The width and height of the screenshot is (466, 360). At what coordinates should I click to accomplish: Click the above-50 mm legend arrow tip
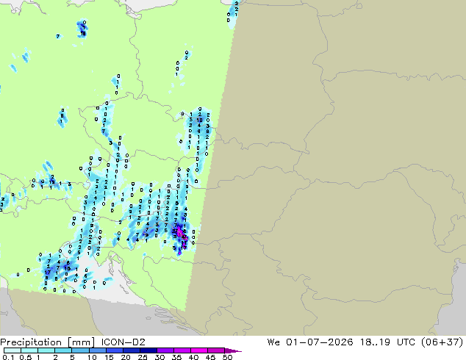[x=233, y=350]
